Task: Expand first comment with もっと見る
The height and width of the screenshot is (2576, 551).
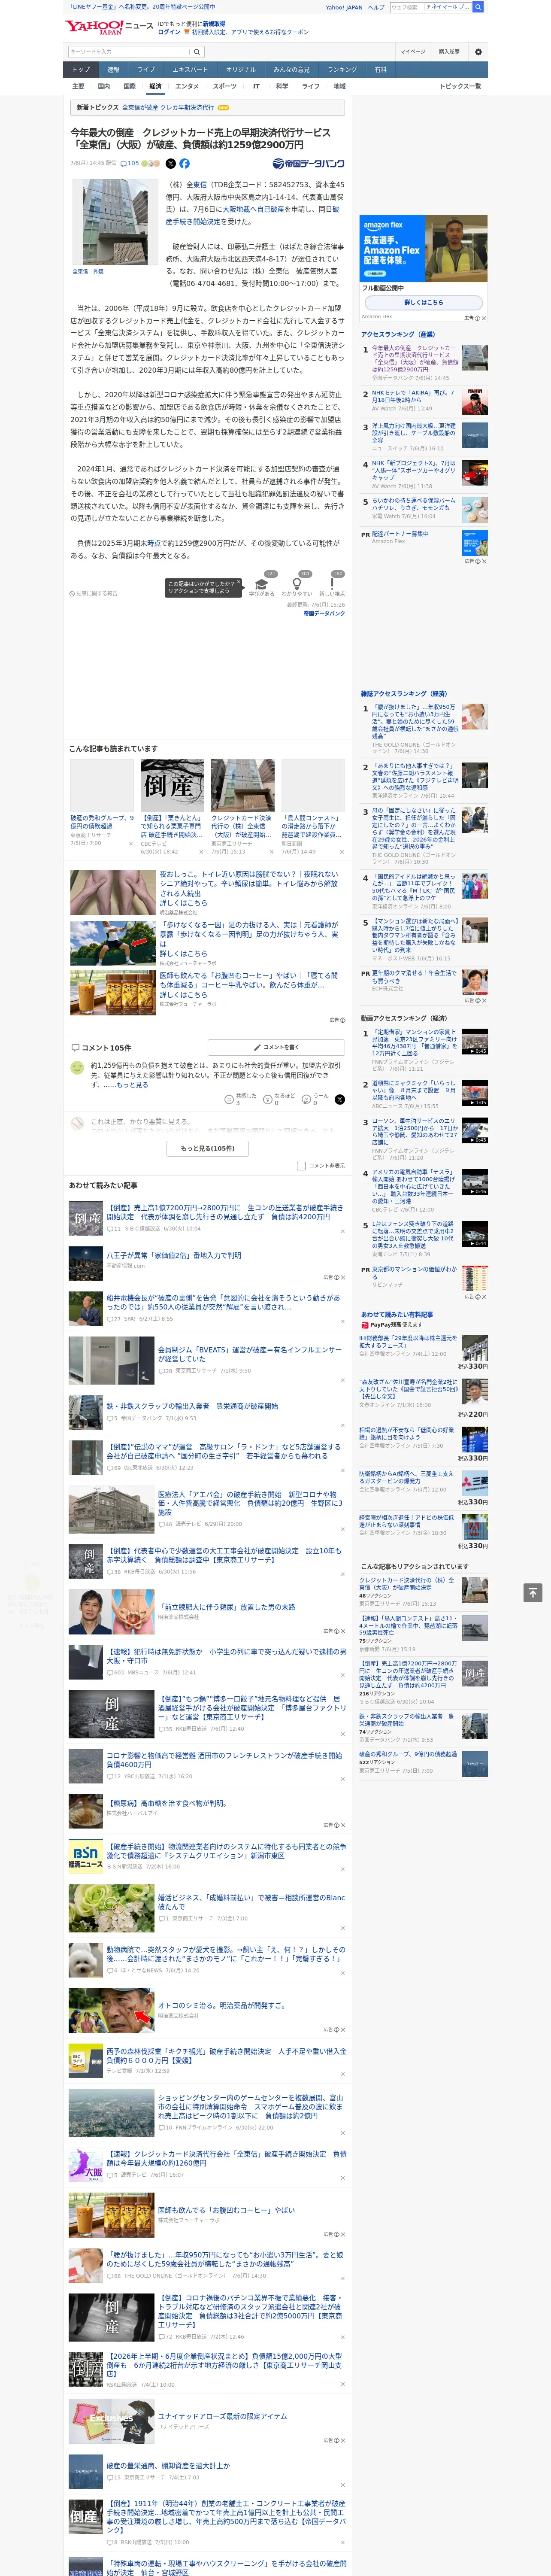Action: point(132,1084)
